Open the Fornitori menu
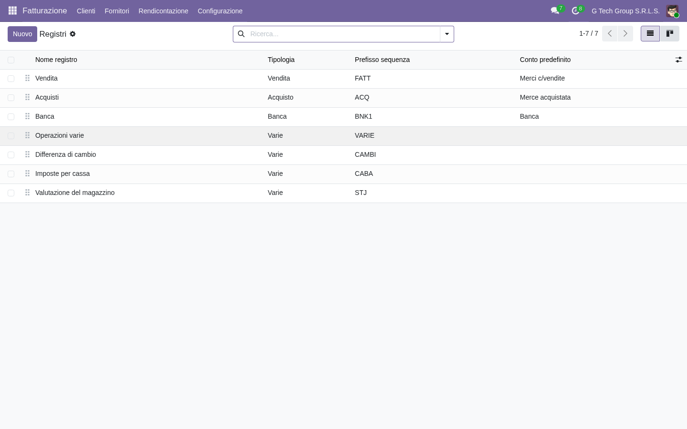Screen dimensions: 687x429 [x=117, y=10]
